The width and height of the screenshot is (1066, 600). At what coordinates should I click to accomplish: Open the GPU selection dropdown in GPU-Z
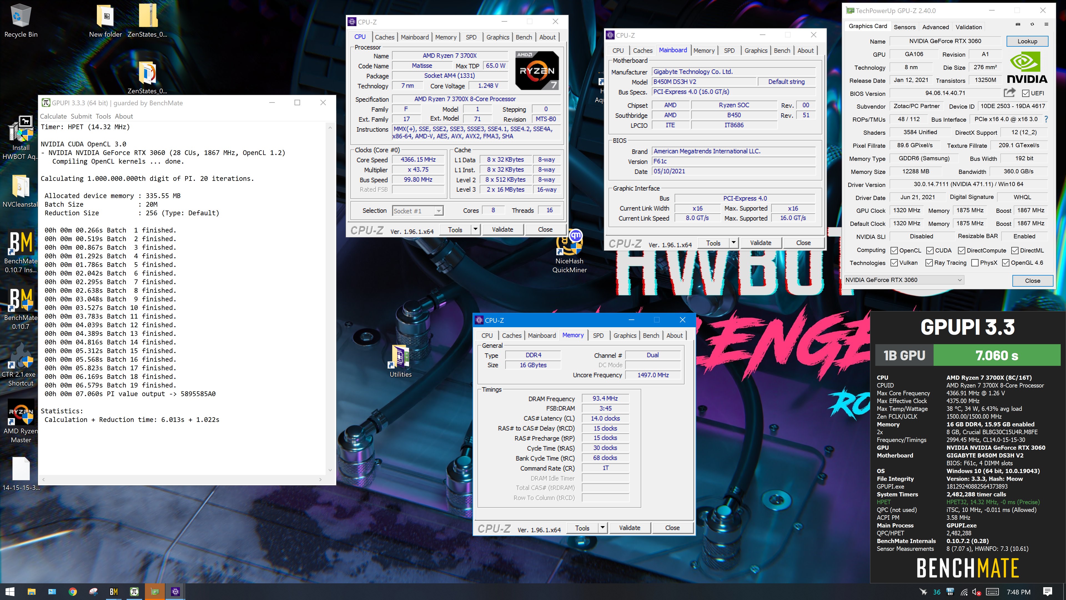904,280
